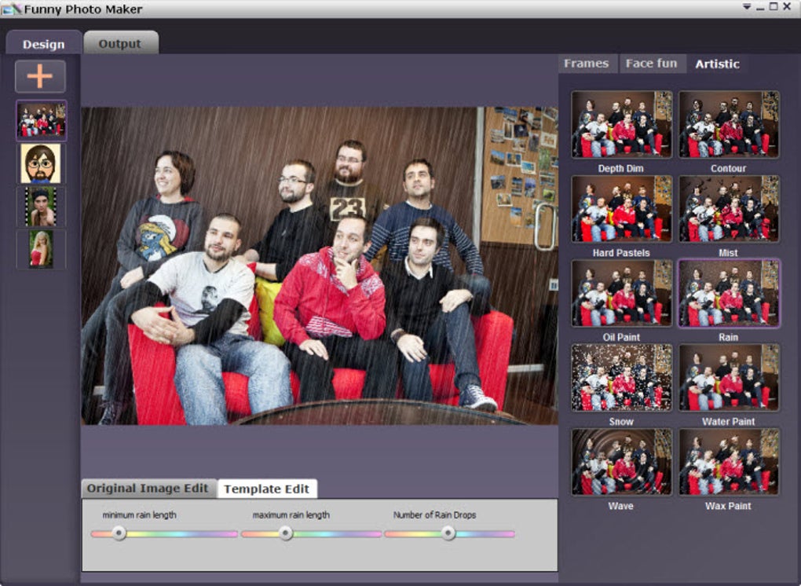Apply the Mist effect thumbnail
The height and width of the screenshot is (586, 801).
pos(729,208)
